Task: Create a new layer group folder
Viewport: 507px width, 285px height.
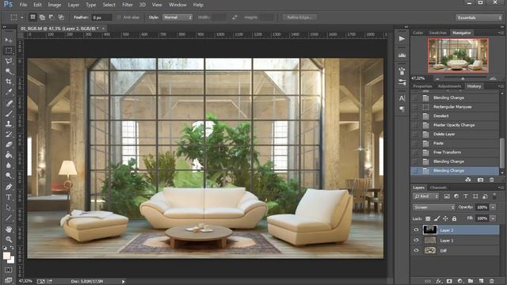Action: [471, 281]
